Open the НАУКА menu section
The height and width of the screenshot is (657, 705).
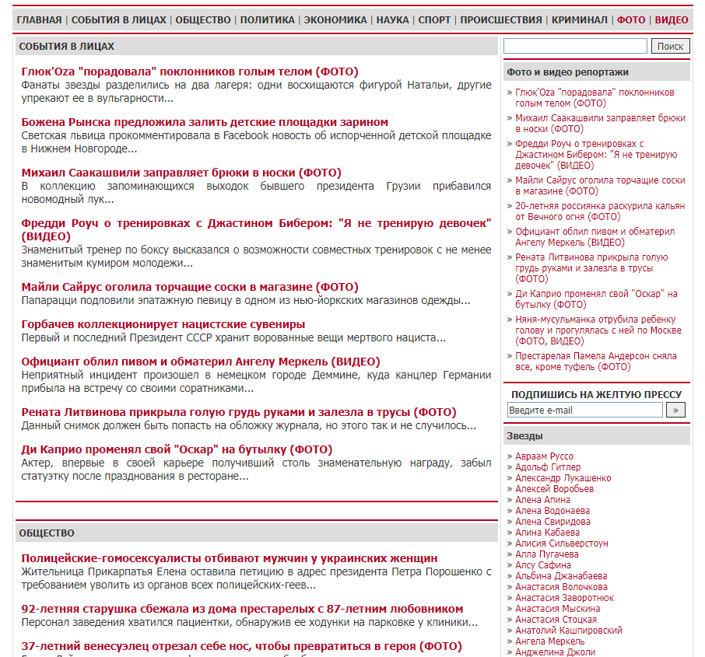(392, 19)
